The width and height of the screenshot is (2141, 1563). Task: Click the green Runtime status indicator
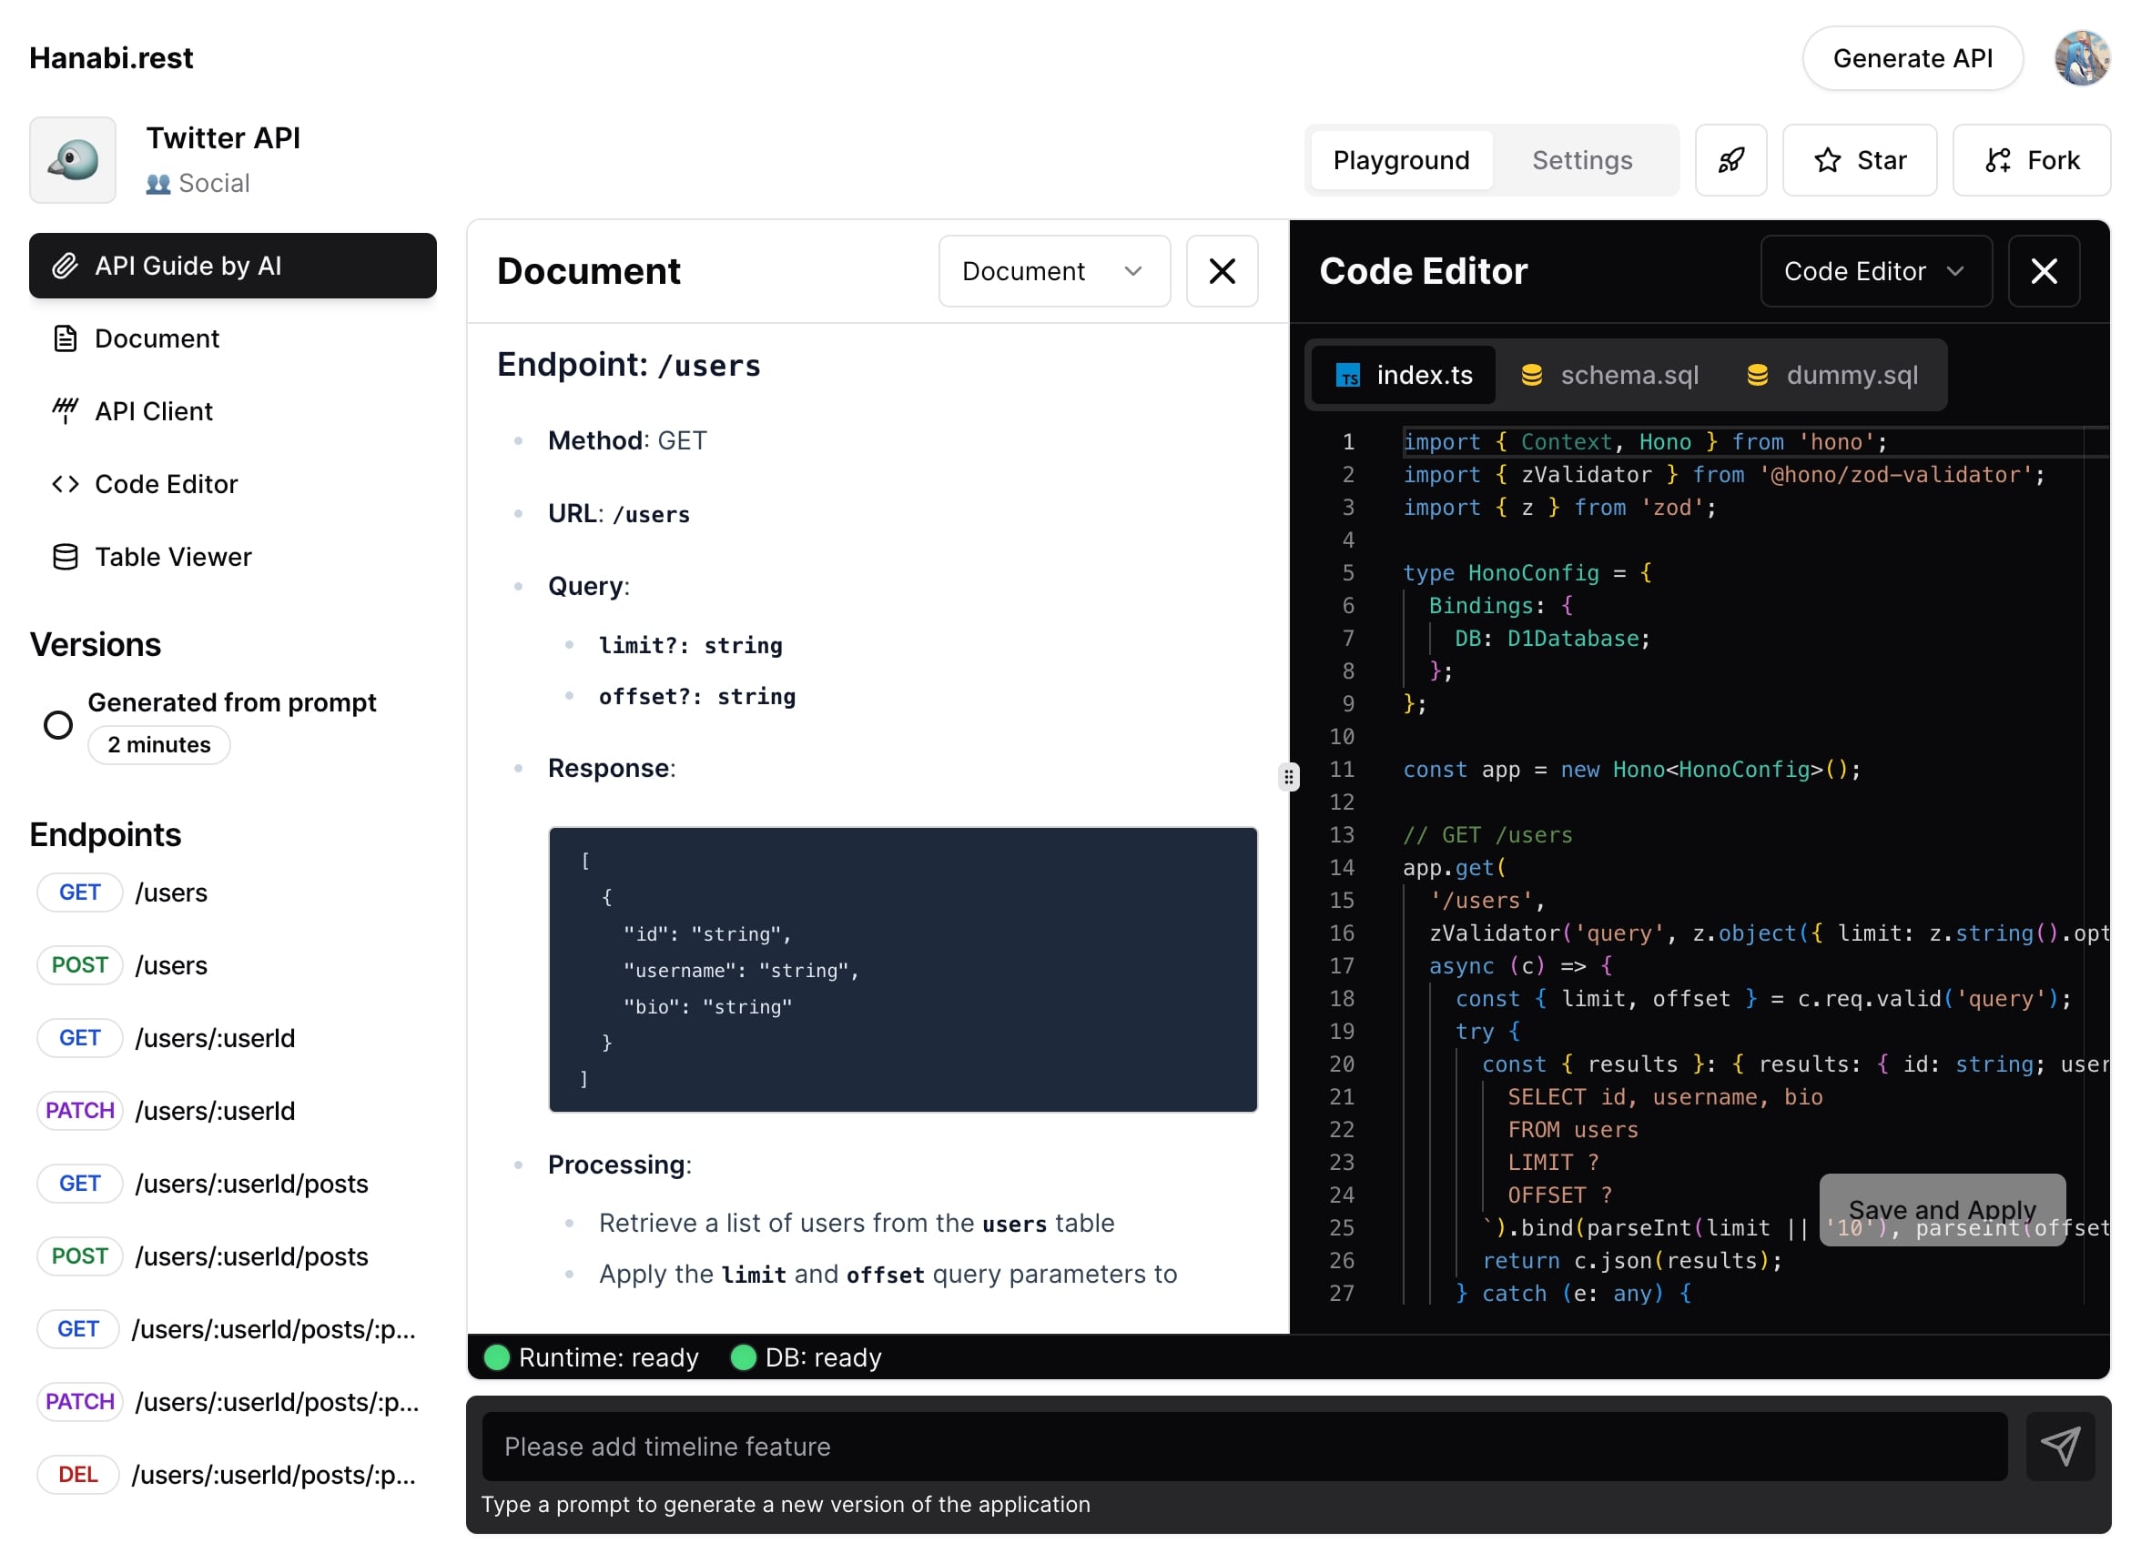[497, 1357]
